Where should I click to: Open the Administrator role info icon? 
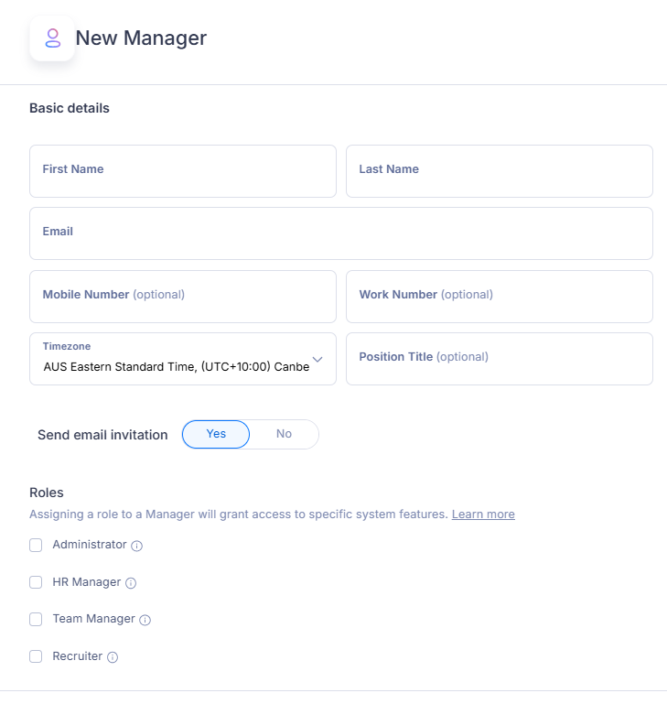tap(137, 546)
